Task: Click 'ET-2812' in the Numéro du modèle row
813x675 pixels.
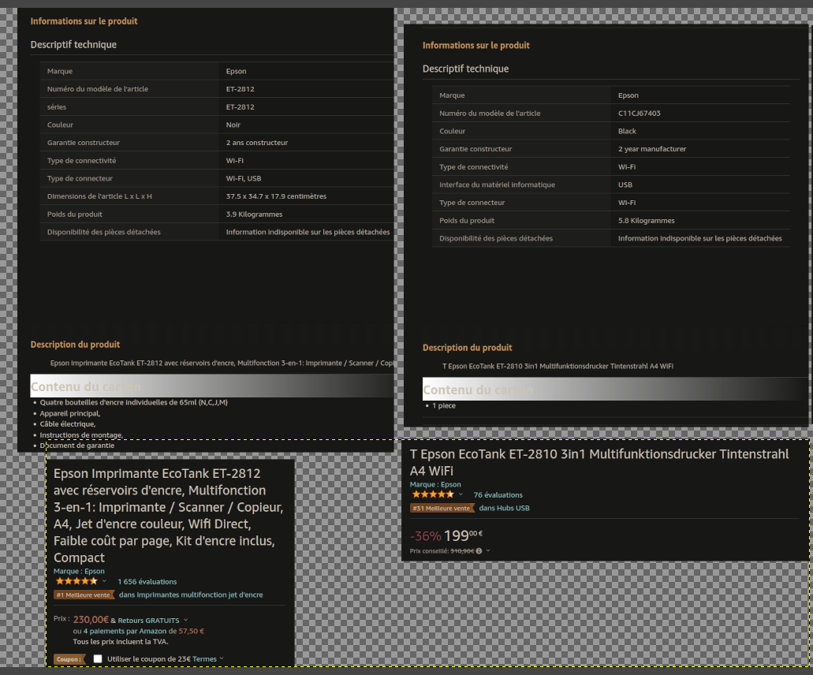Action: [x=240, y=88]
